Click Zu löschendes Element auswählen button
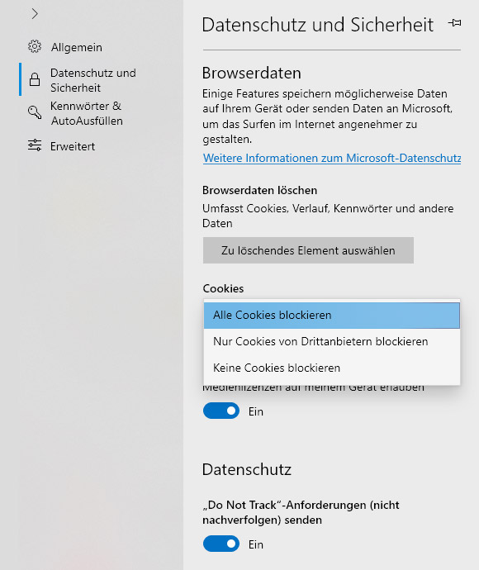This screenshot has width=479, height=570. [308, 250]
